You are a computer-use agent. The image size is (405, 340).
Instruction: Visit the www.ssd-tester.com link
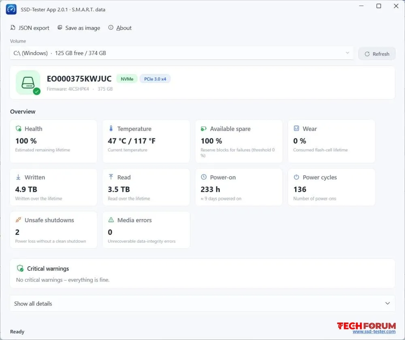point(374,331)
